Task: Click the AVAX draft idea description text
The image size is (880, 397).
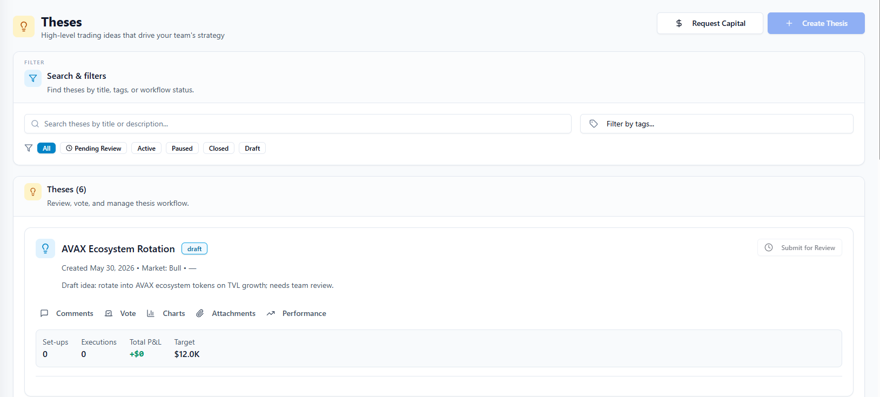Action: [198, 285]
